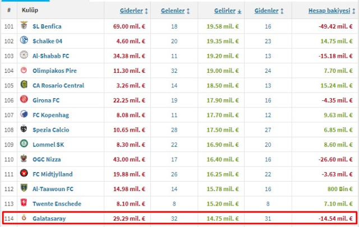Select OGC Nizza's 43.00 mil. € expenses

[129, 160]
